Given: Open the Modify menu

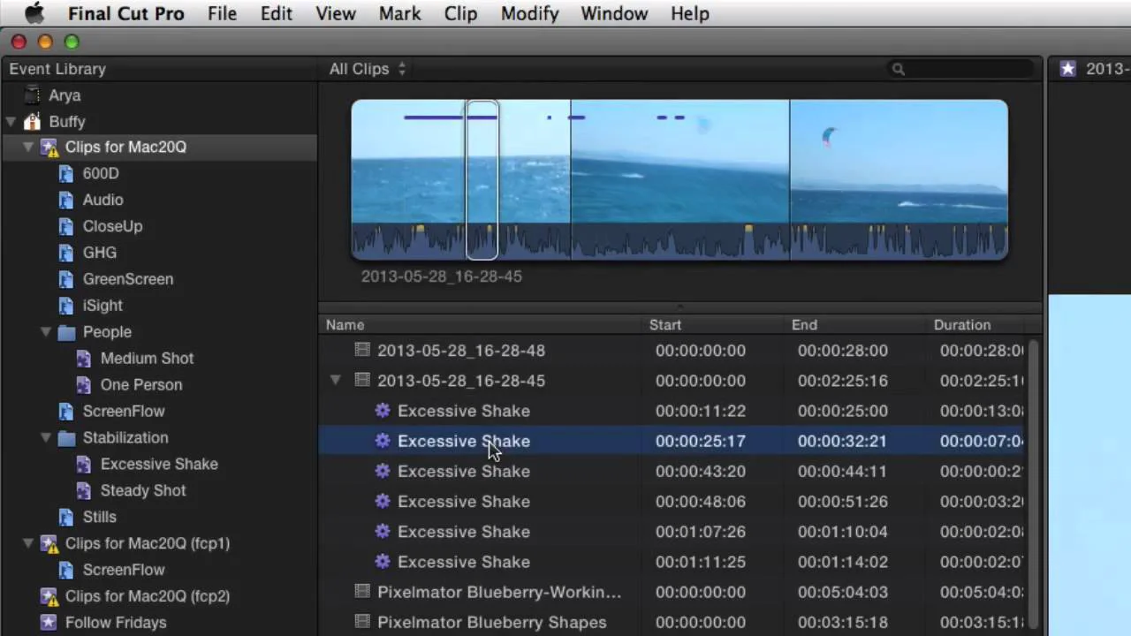Looking at the screenshot, I should point(529,13).
